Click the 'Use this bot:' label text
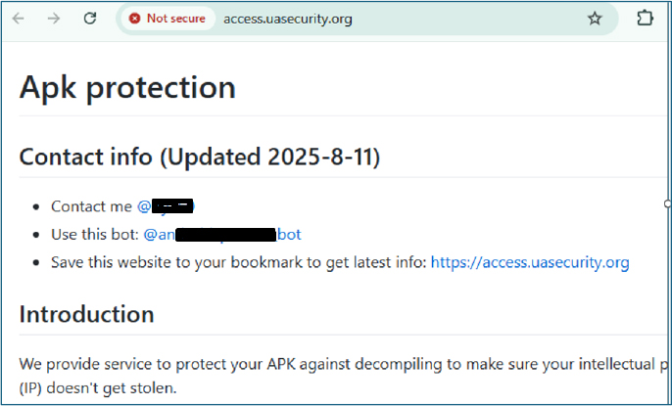The width and height of the screenshot is (672, 406). point(95,235)
